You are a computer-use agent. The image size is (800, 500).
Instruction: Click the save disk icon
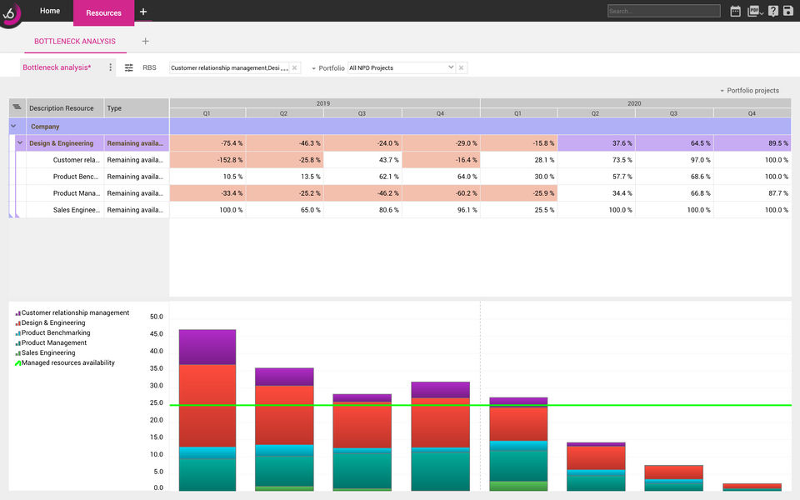pyautogui.click(x=788, y=11)
